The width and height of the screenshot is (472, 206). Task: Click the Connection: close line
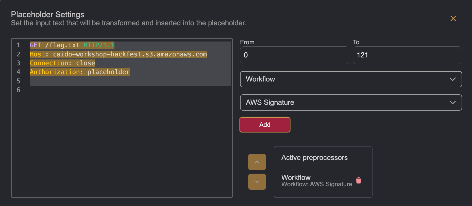[62, 63]
